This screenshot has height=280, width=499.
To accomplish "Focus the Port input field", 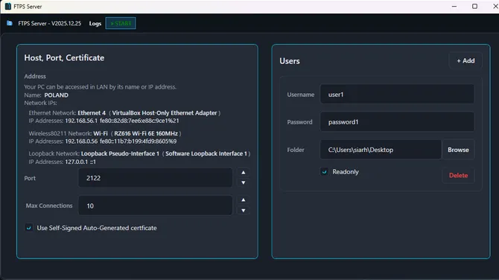I will (x=156, y=178).
